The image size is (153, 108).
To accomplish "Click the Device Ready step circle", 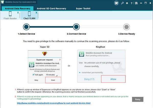I will 126,27.
